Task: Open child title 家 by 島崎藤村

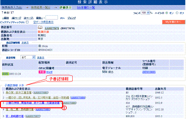Action: (15, 116)
